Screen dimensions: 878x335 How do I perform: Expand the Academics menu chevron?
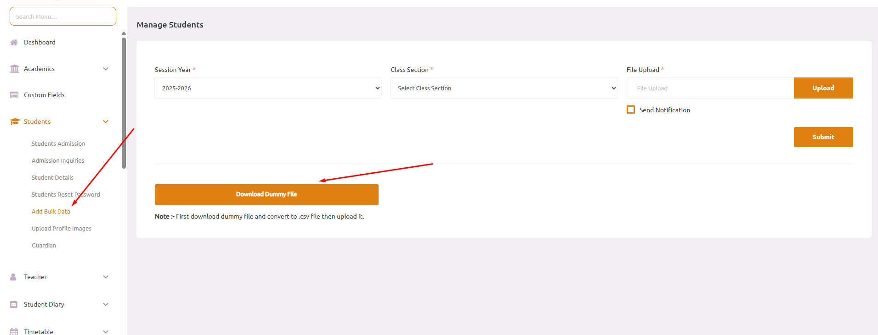(106, 69)
